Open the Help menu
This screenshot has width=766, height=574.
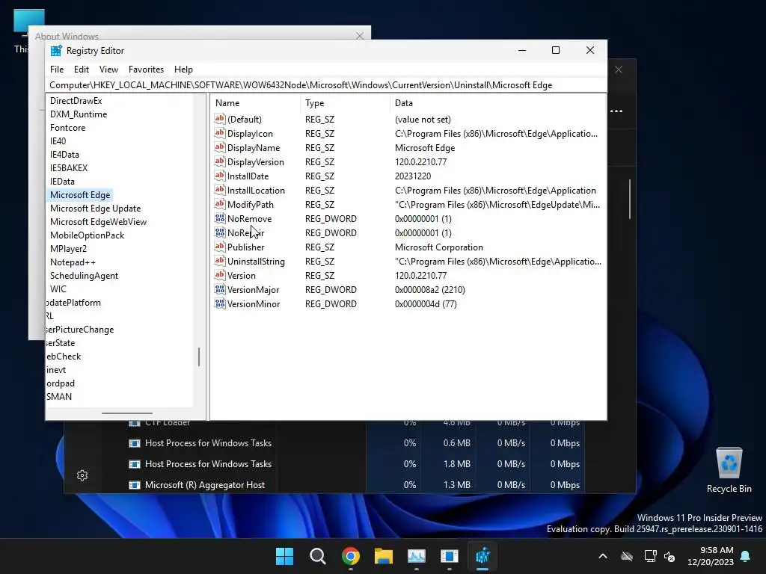(184, 70)
